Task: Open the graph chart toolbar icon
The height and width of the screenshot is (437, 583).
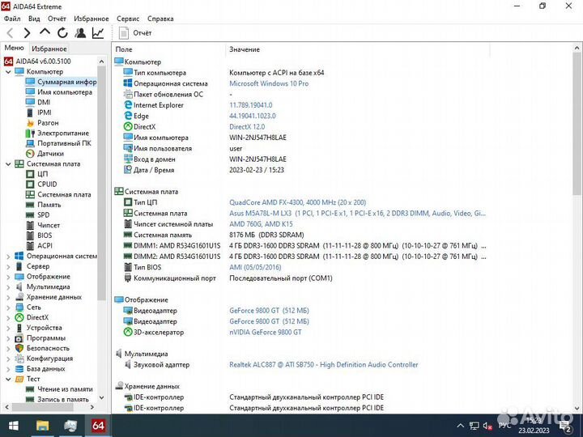Action: [98, 33]
